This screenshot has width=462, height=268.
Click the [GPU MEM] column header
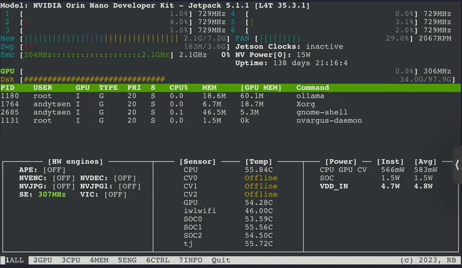coord(261,88)
